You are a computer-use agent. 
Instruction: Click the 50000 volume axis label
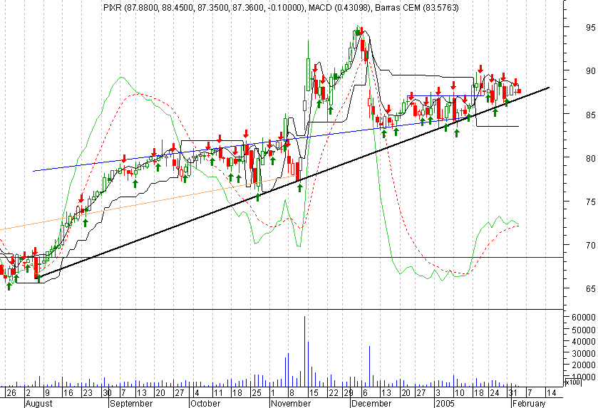click(584, 330)
